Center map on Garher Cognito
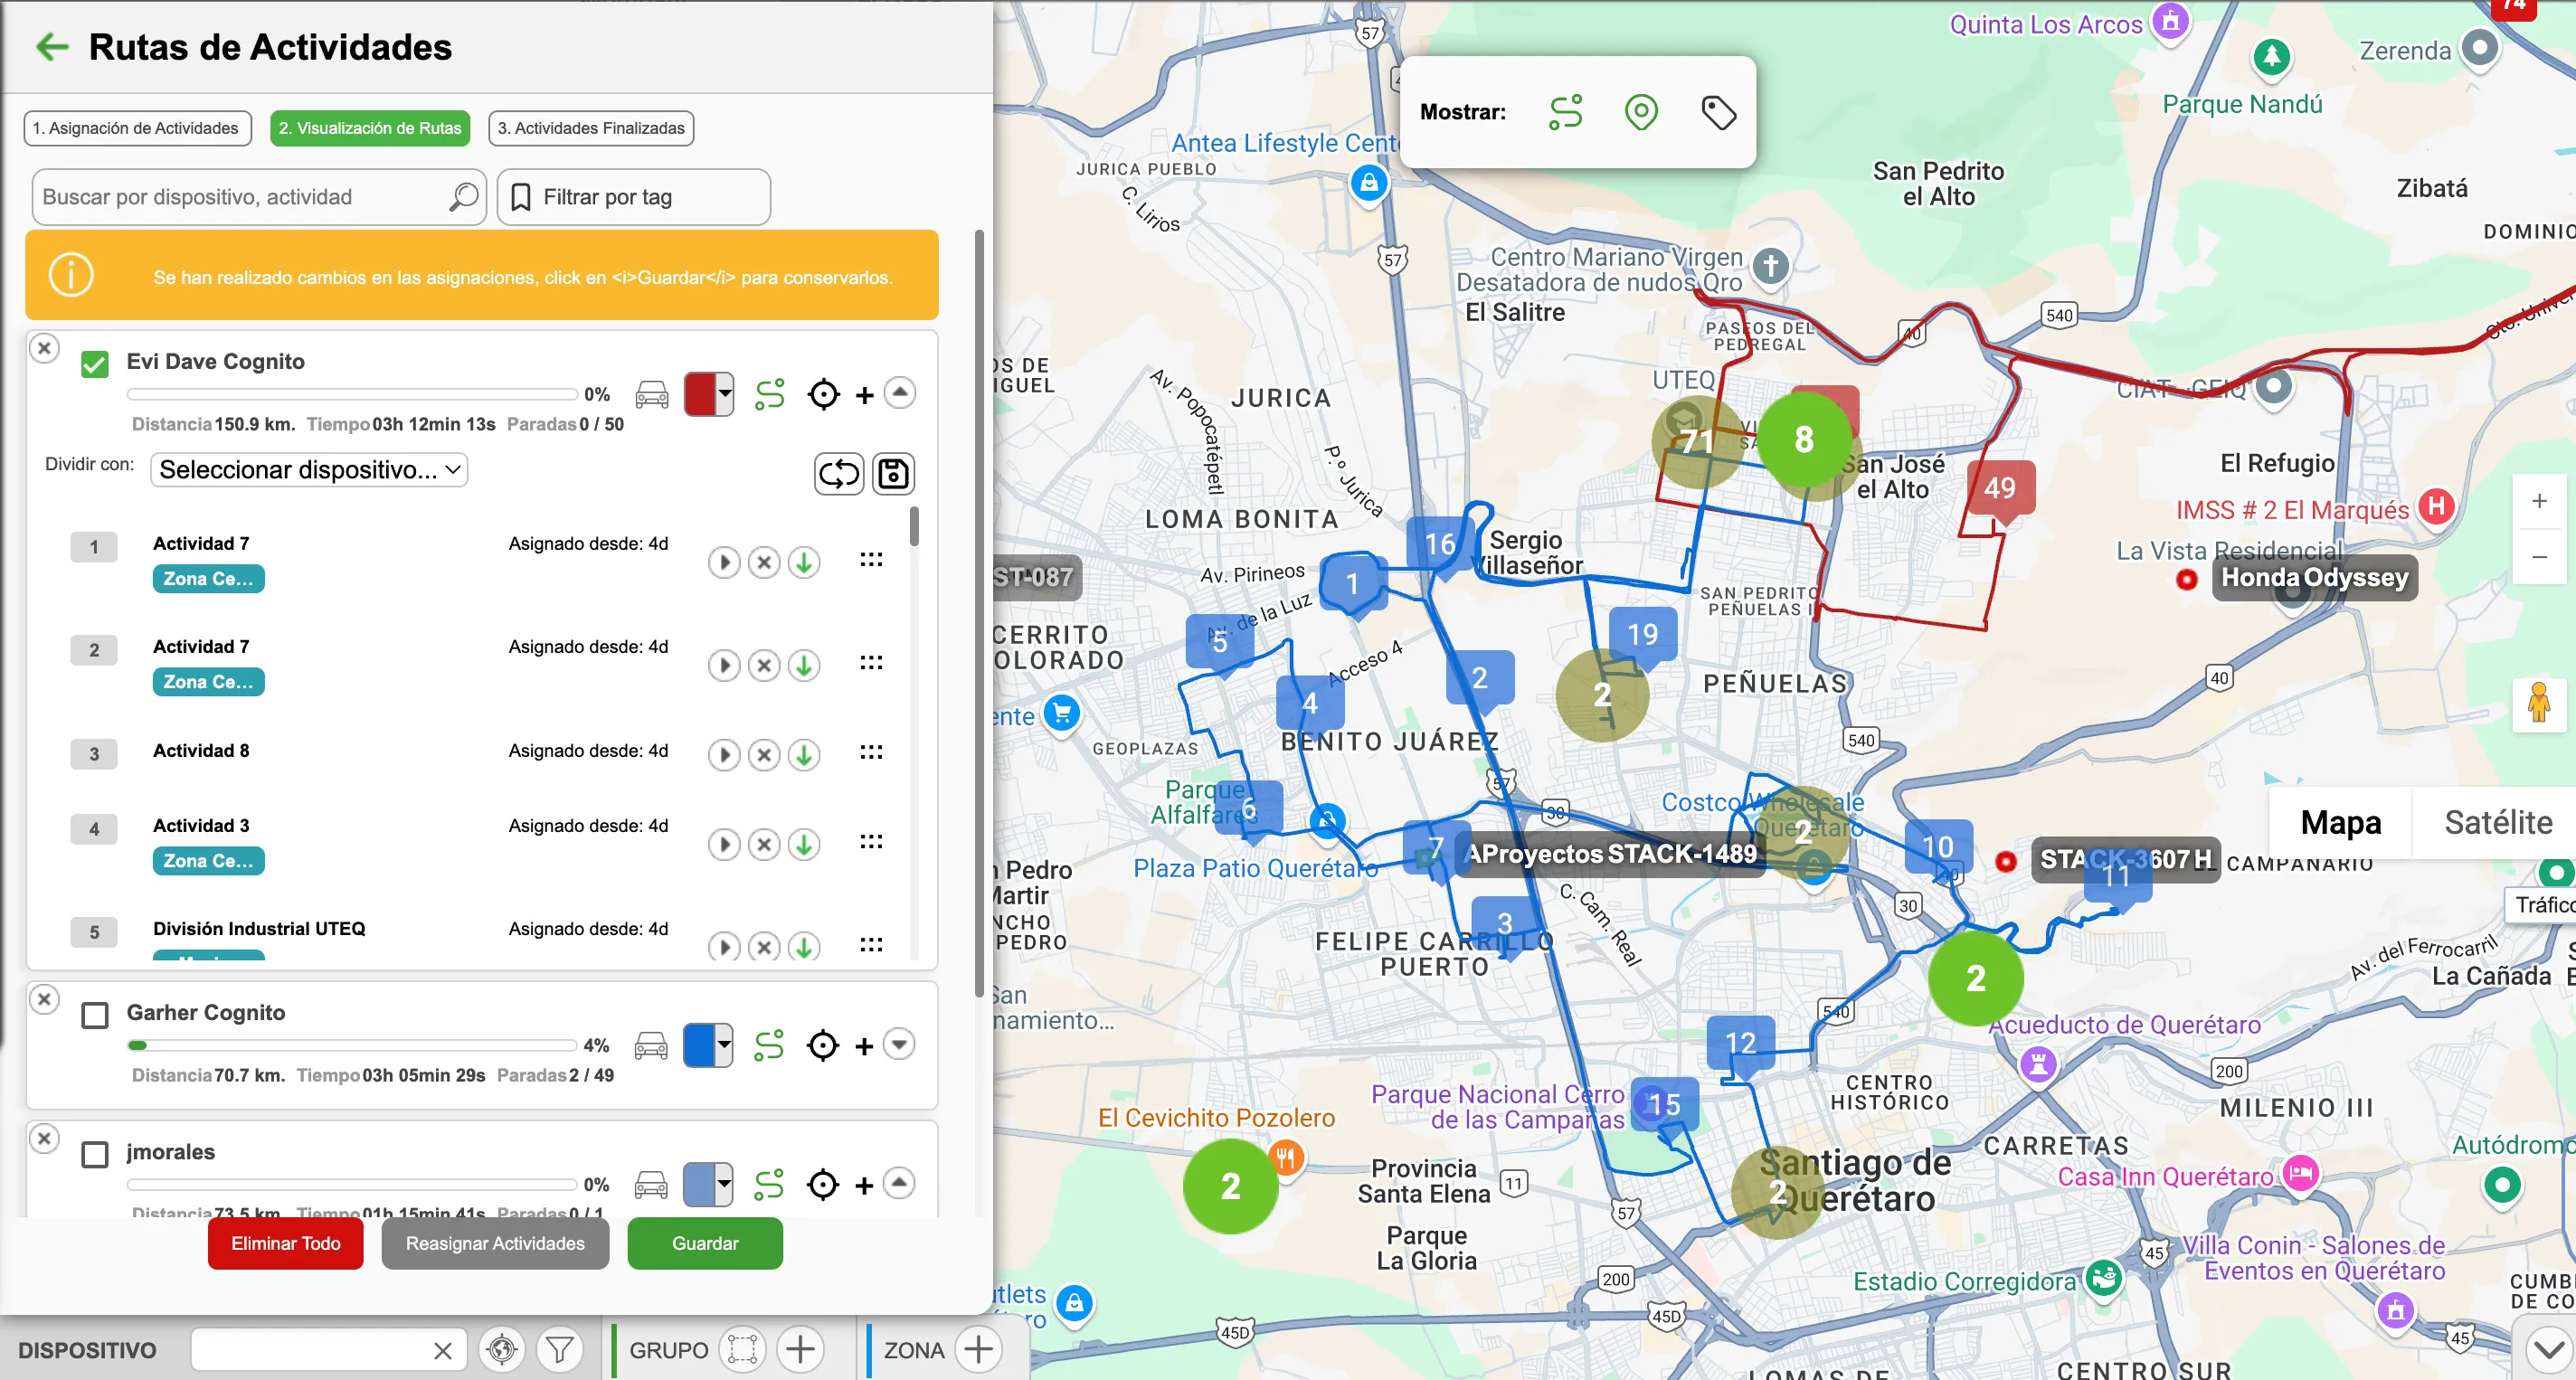 (823, 1046)
